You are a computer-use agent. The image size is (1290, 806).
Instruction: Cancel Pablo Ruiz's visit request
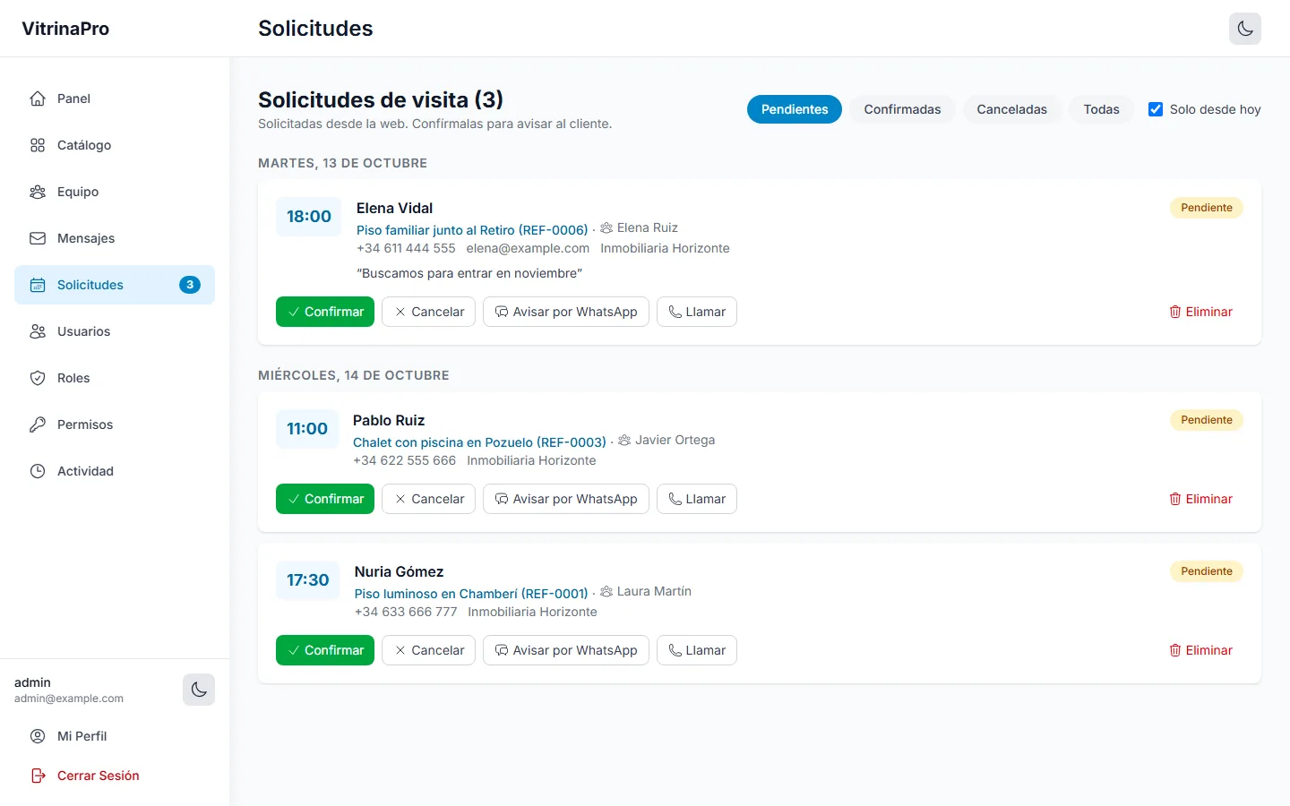pos(428,499)
